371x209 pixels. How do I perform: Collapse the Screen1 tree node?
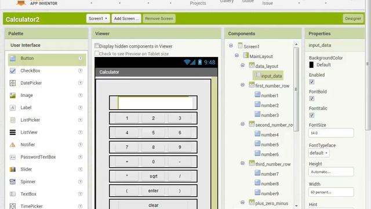point(231,45)
